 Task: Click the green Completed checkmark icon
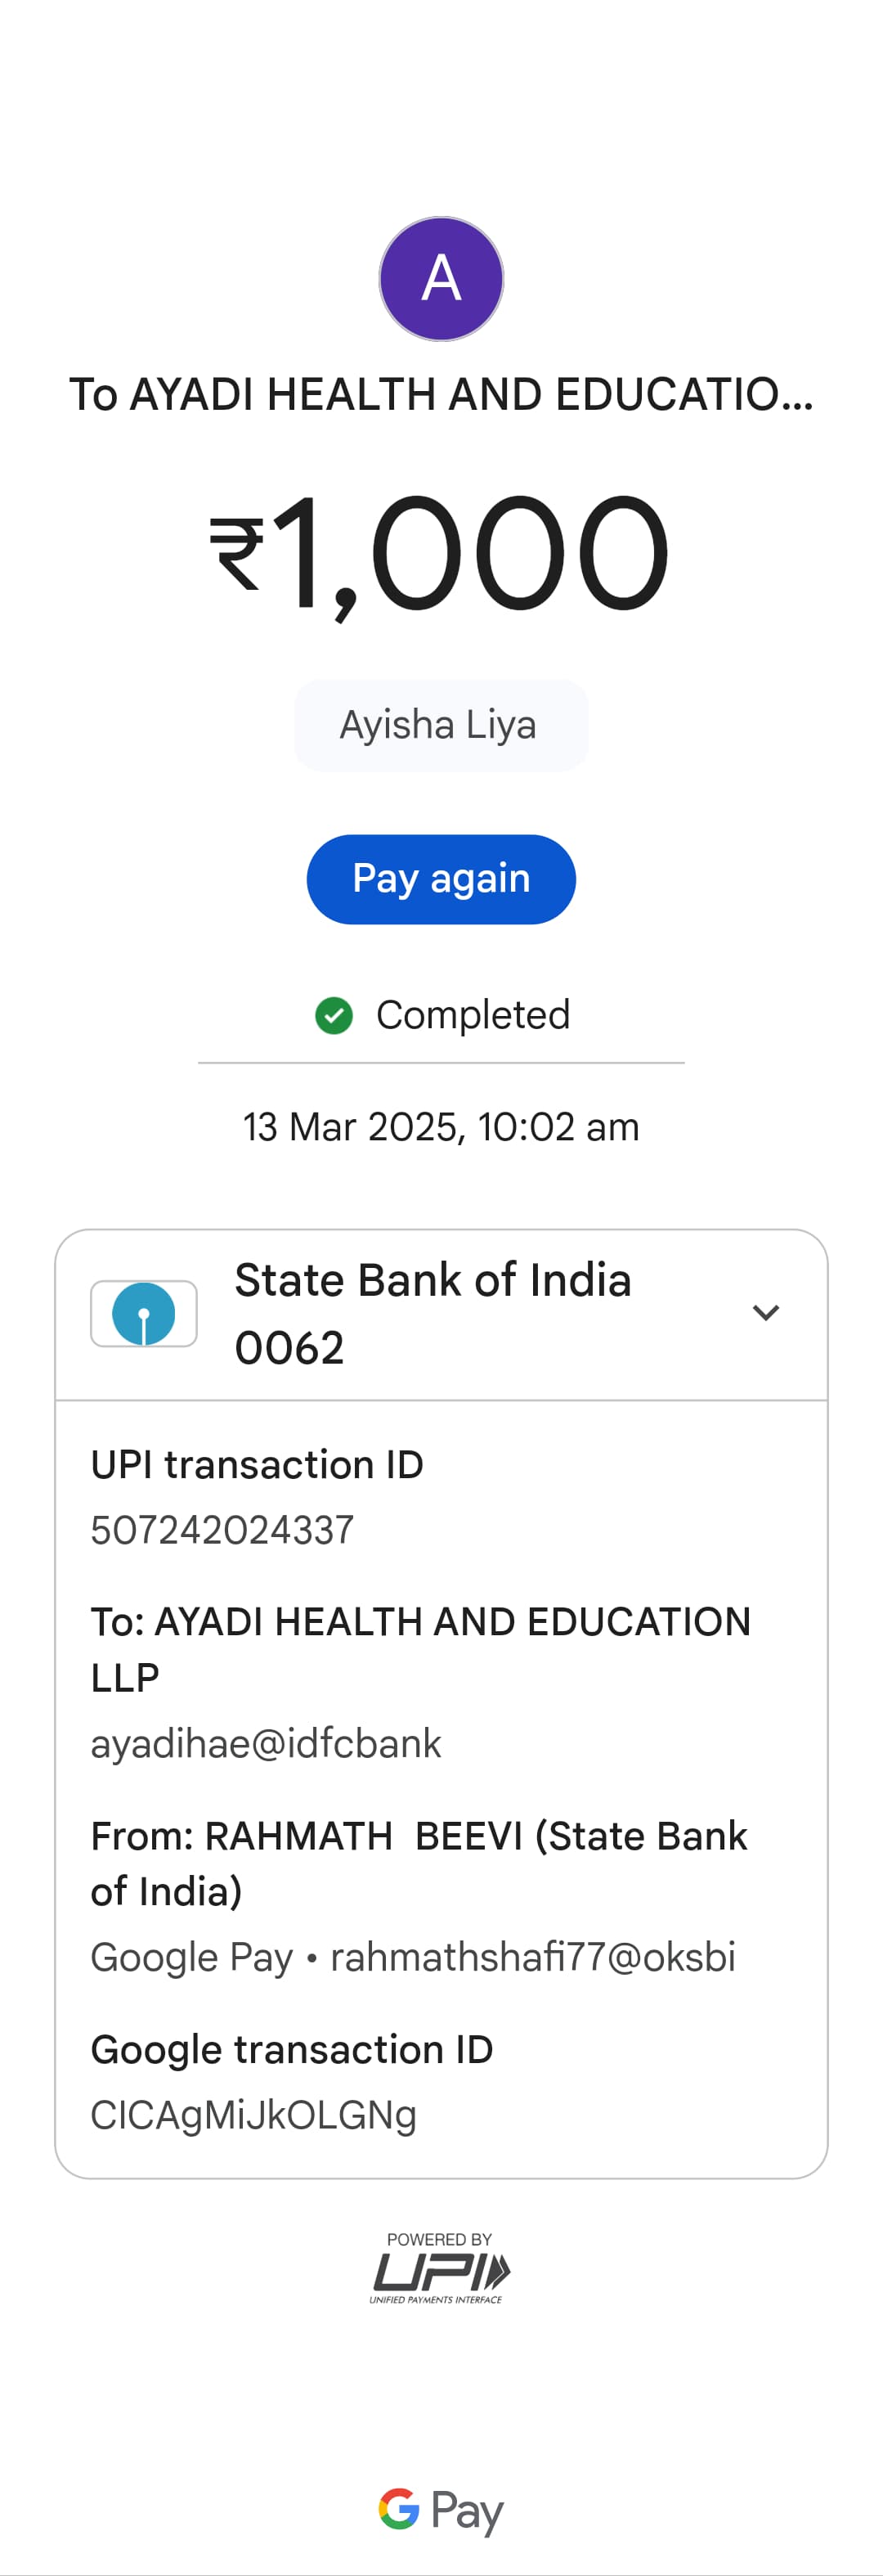pos(334,1015)
